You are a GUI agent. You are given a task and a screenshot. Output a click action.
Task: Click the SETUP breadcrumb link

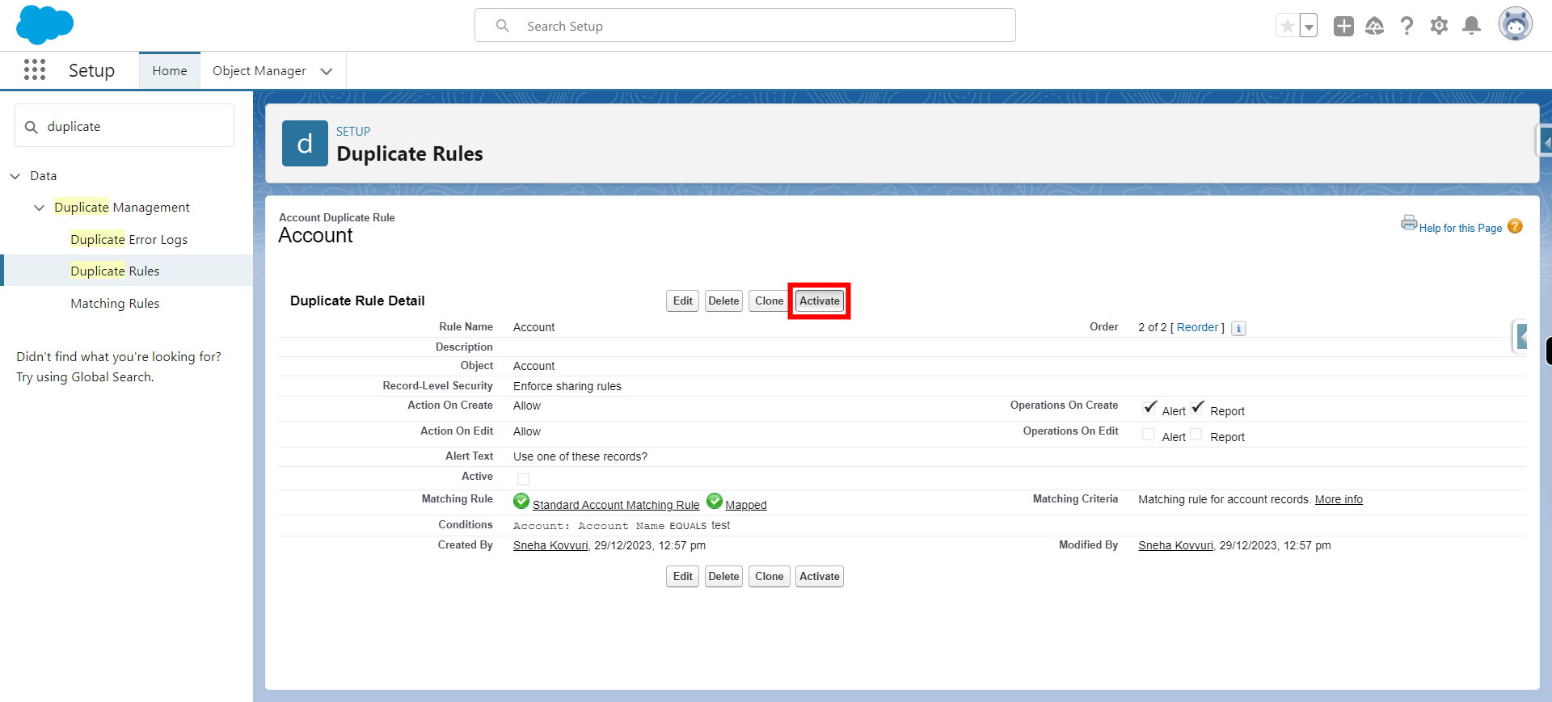coord(353,131)
